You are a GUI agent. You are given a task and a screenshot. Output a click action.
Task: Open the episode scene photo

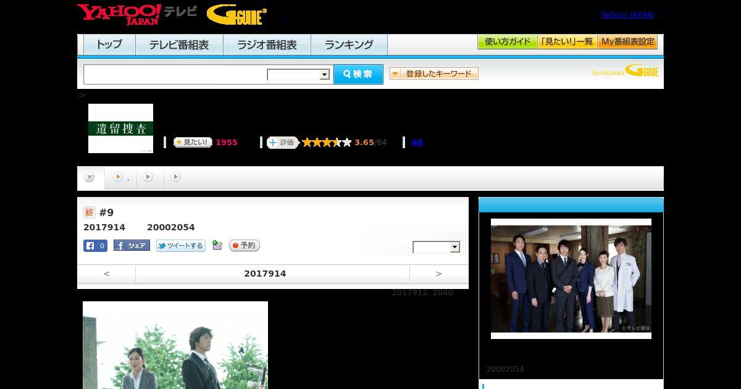point(175,345)
